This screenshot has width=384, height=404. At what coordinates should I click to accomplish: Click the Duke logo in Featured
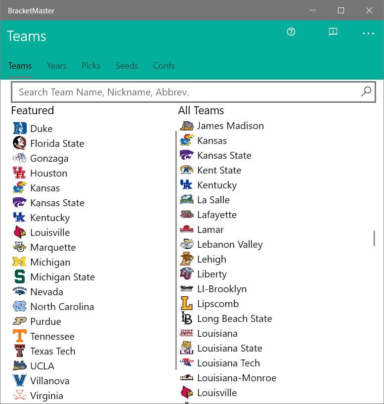coord(20,128)
